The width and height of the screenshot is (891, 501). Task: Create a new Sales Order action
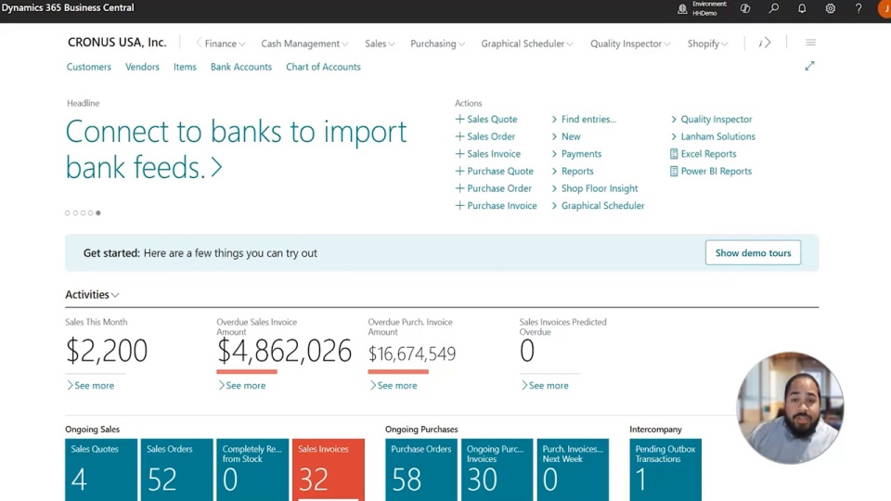click(x=485, y=136)
